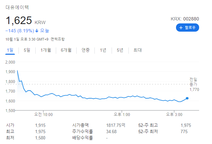212x144 pixels.
Task: Click the 최저 value 1,580
Action: click(40, 138)
